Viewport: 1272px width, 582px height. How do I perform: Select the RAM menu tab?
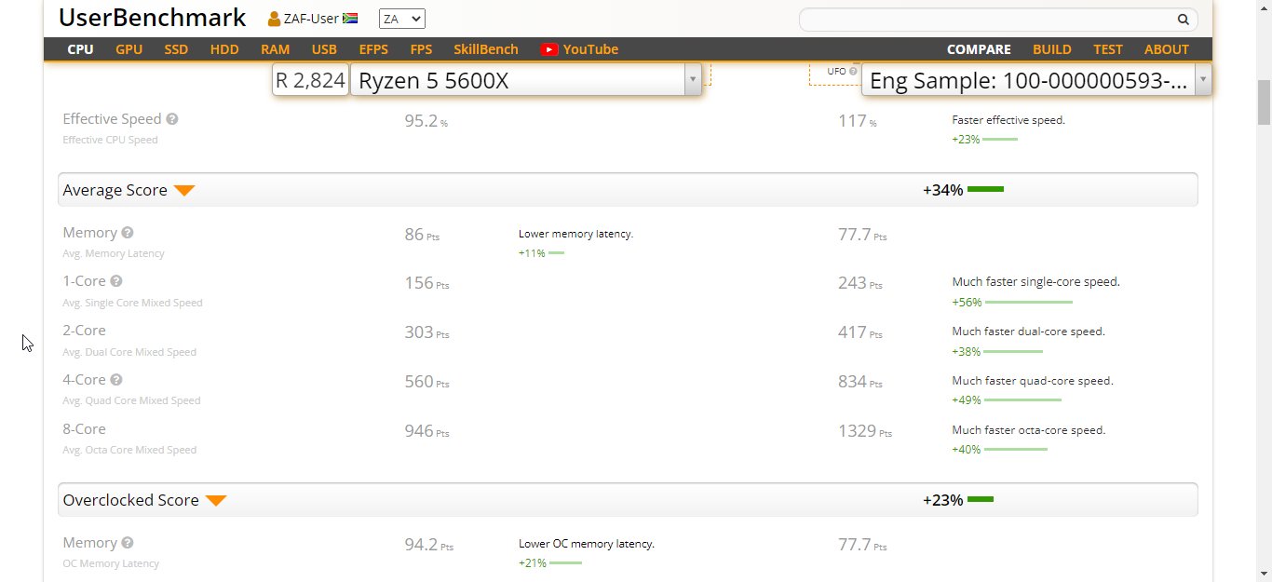pyautogui.click(x=275, y=49)
